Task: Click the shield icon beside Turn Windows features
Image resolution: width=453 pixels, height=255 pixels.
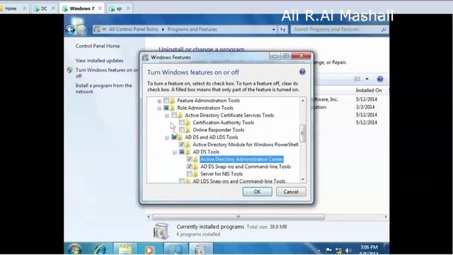Action: point(69,70)
